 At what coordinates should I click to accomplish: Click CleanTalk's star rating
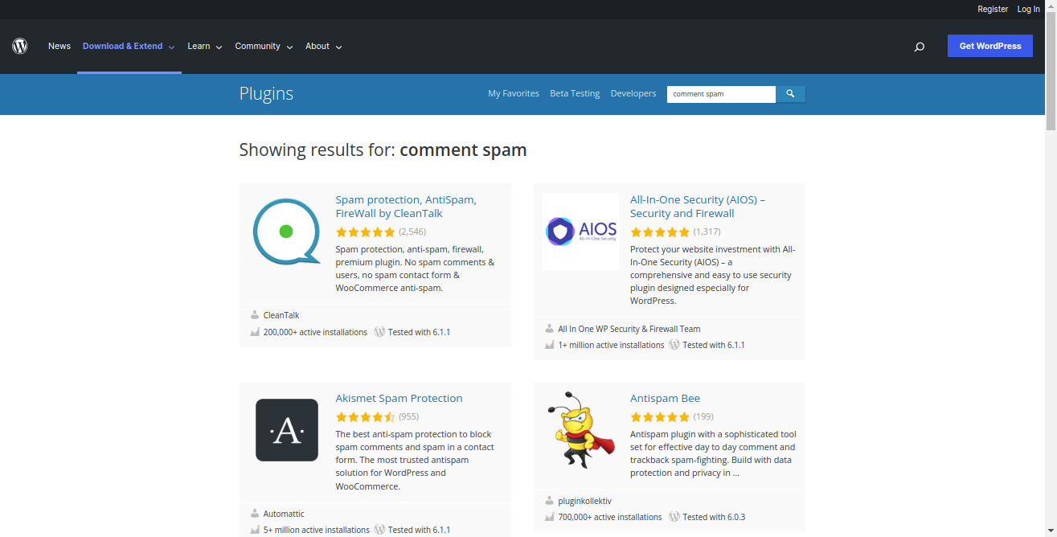[x=366, y=232]
